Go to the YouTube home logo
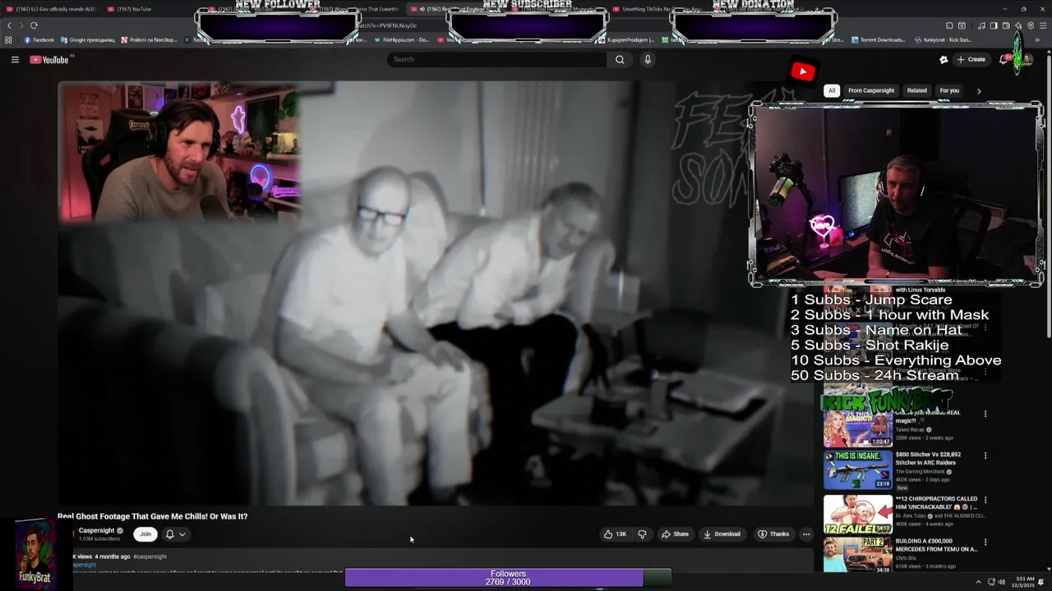Image resolution: width=1052 pixels, height=591 pixels. coord(49,59)
